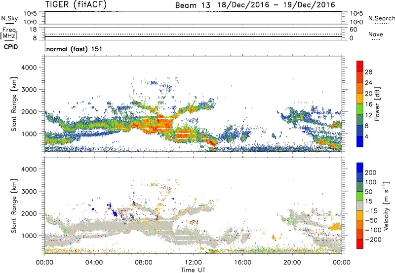Select the "Time UT" axis title
The width and height of the screenshot is (395, 273).
193,270
